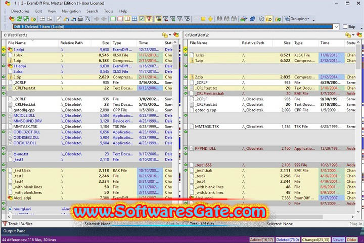Click the green folder sync toolbar icon
Image resolution: width=364 pixels, height=243 pixels.
[278, 19]
